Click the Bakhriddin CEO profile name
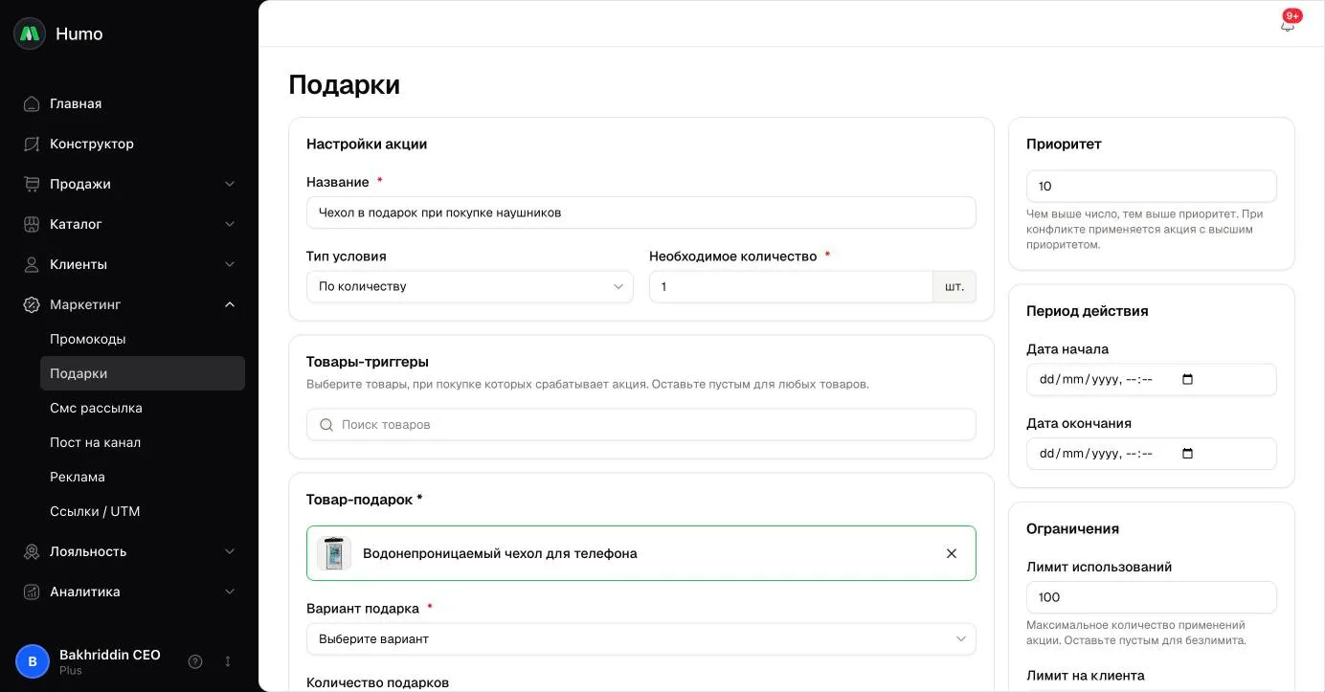The width and height of the screenshot is (1325, 692). coord(110,655)
